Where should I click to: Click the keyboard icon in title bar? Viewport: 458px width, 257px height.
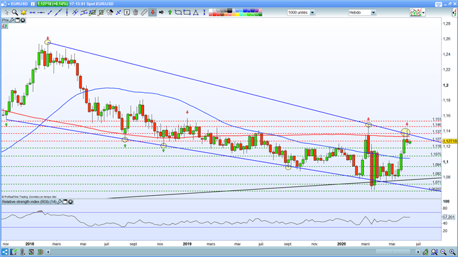pos(438,4)
